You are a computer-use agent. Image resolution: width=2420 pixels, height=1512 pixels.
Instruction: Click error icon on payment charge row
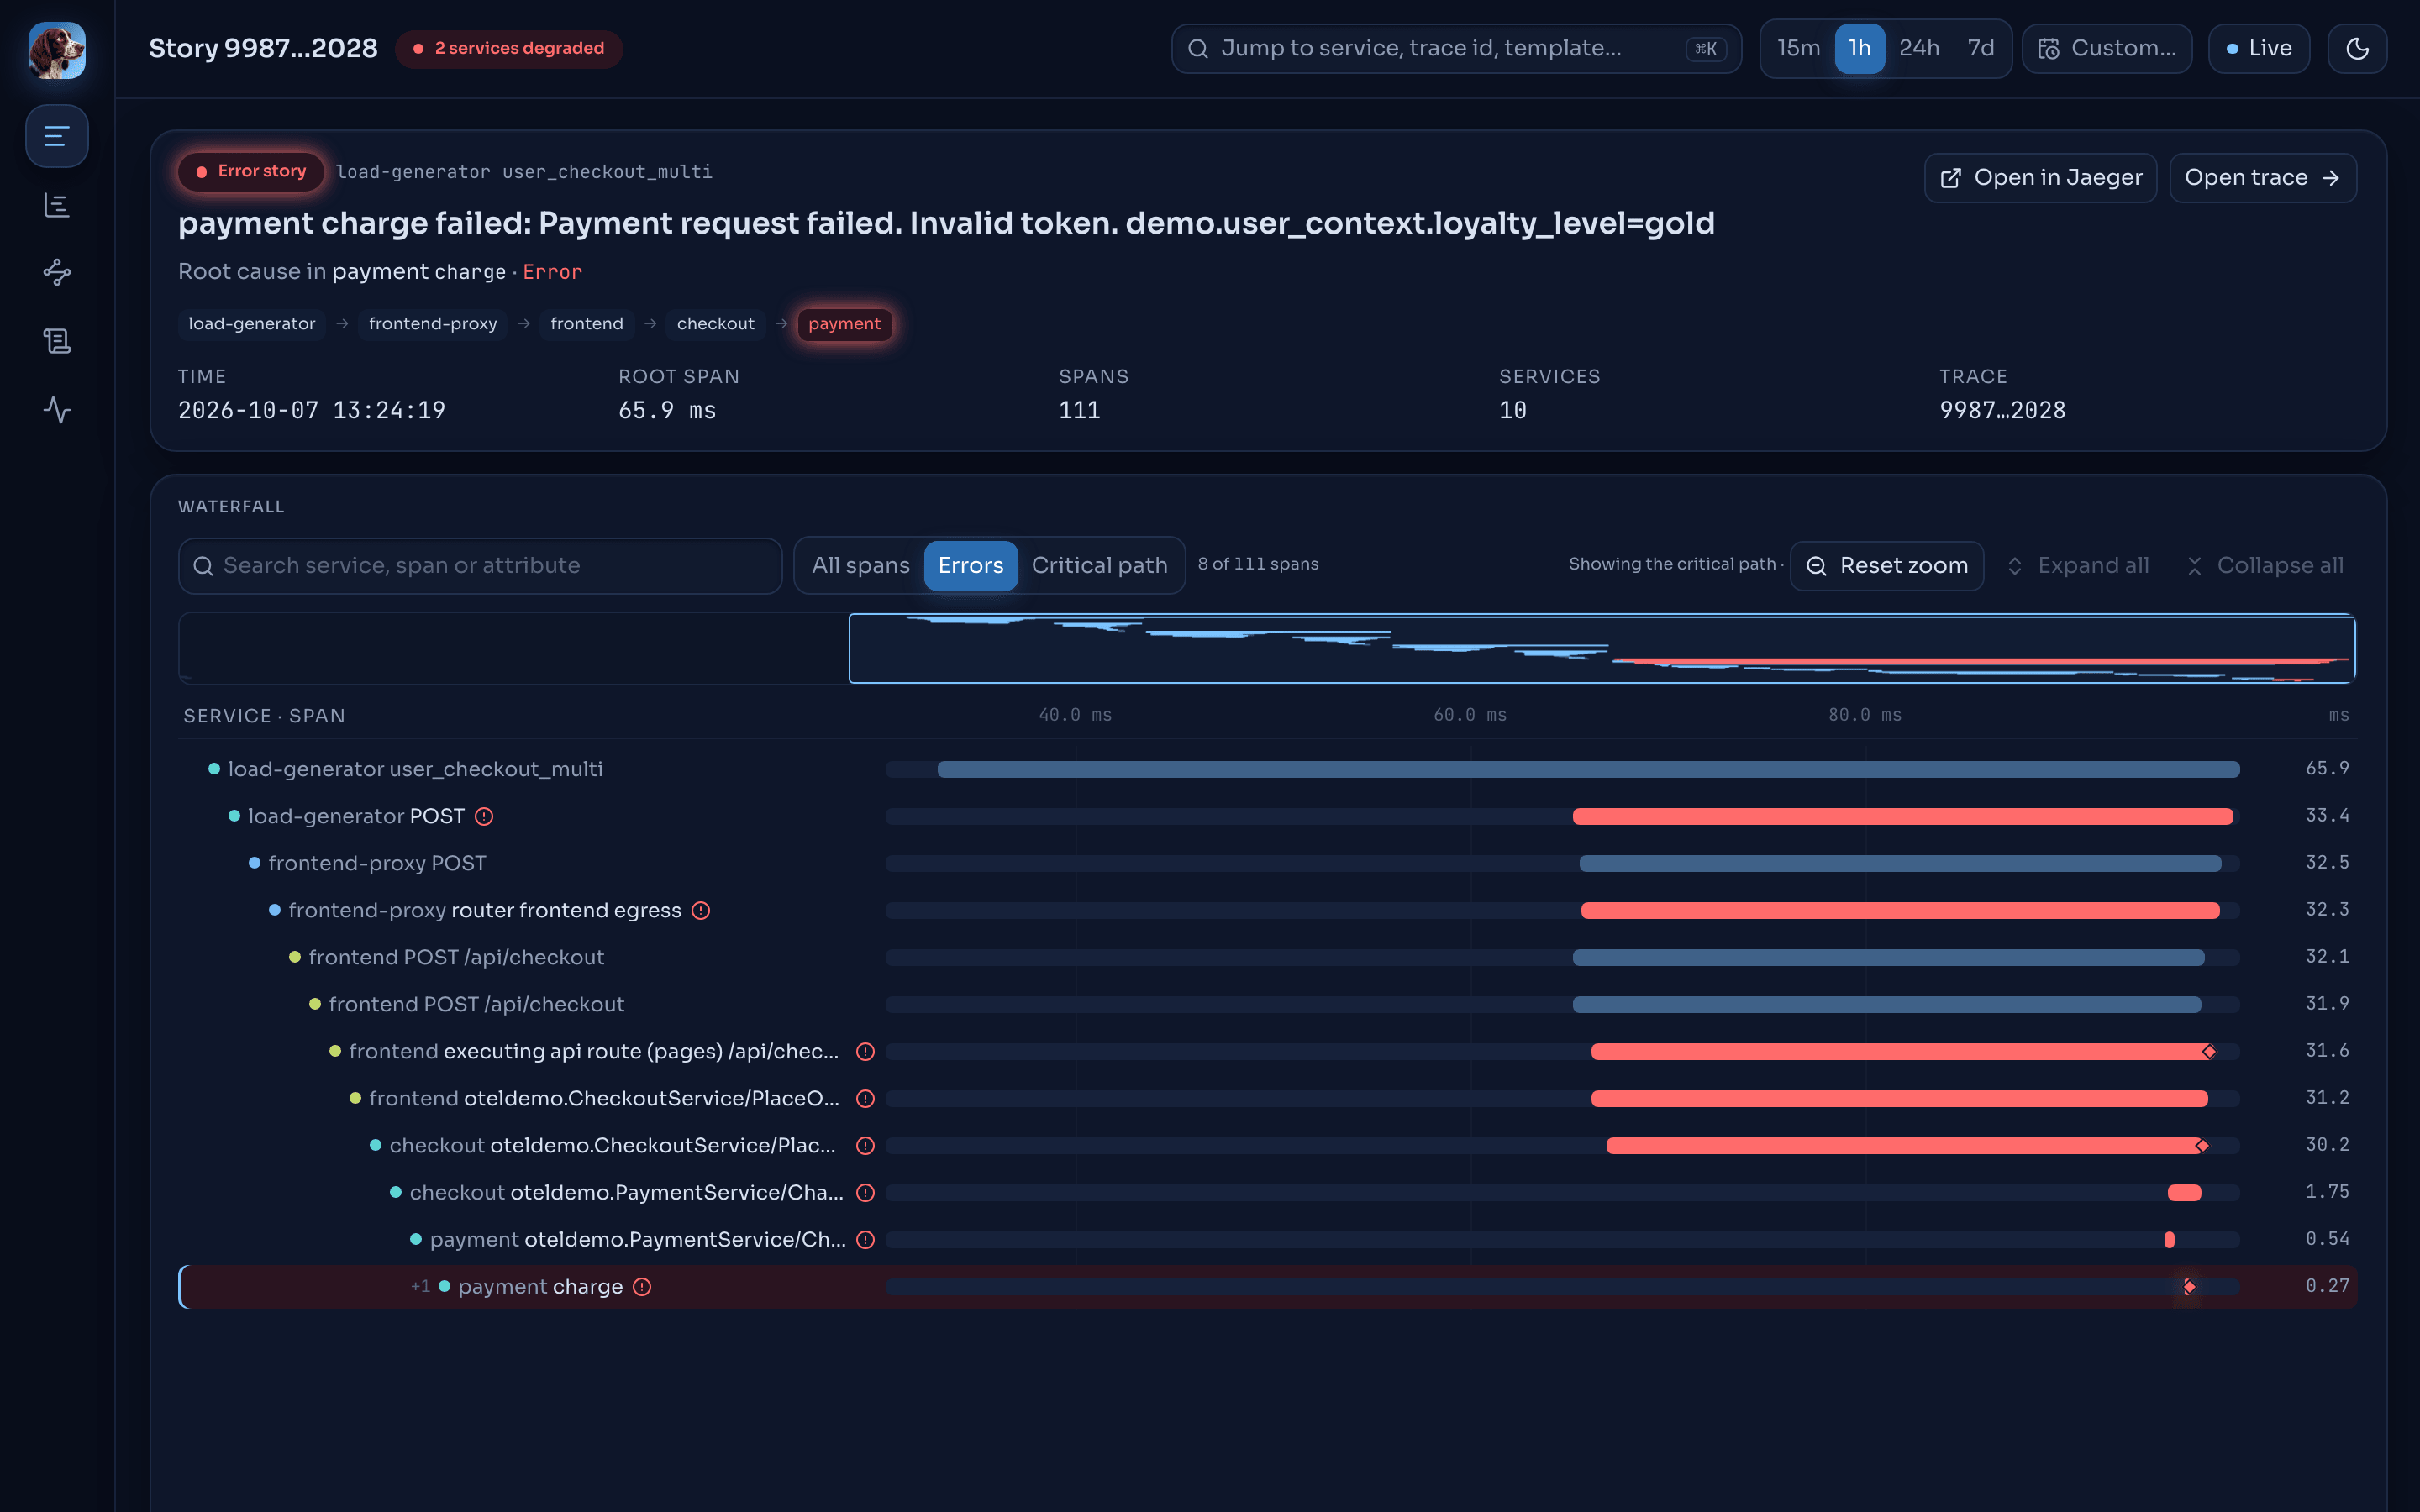click(x=642, y=1287)
